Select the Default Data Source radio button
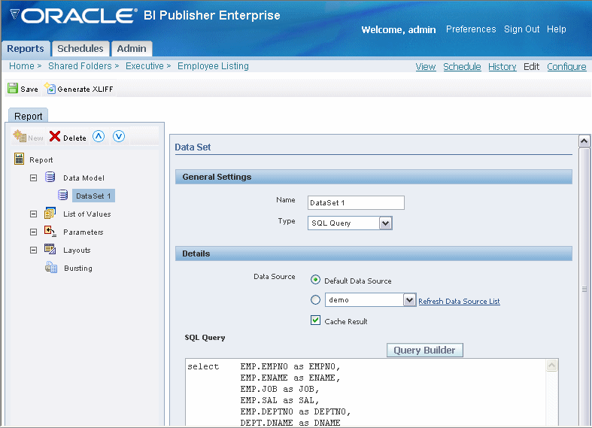The image size is (592, 428). (x=315, y=280)
